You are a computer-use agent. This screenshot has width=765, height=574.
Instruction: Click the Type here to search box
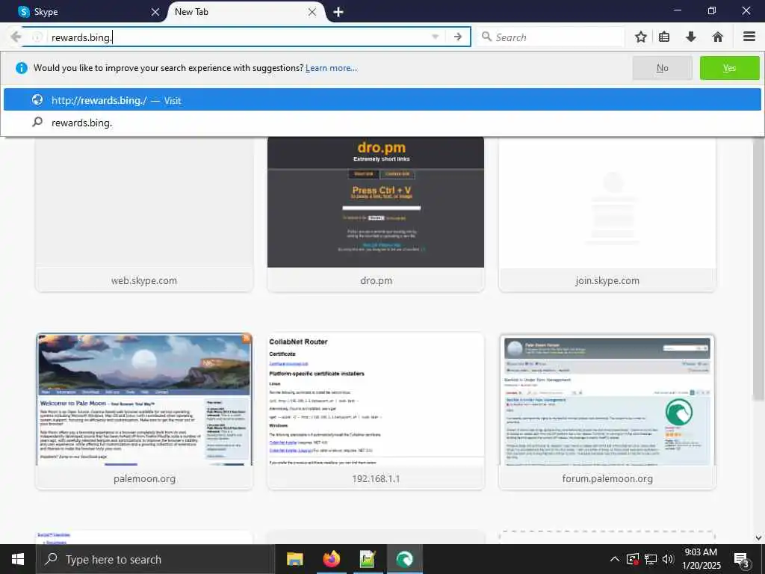(155, 559)
